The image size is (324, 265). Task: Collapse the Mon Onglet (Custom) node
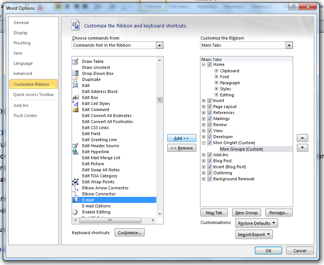pos(203,143)
